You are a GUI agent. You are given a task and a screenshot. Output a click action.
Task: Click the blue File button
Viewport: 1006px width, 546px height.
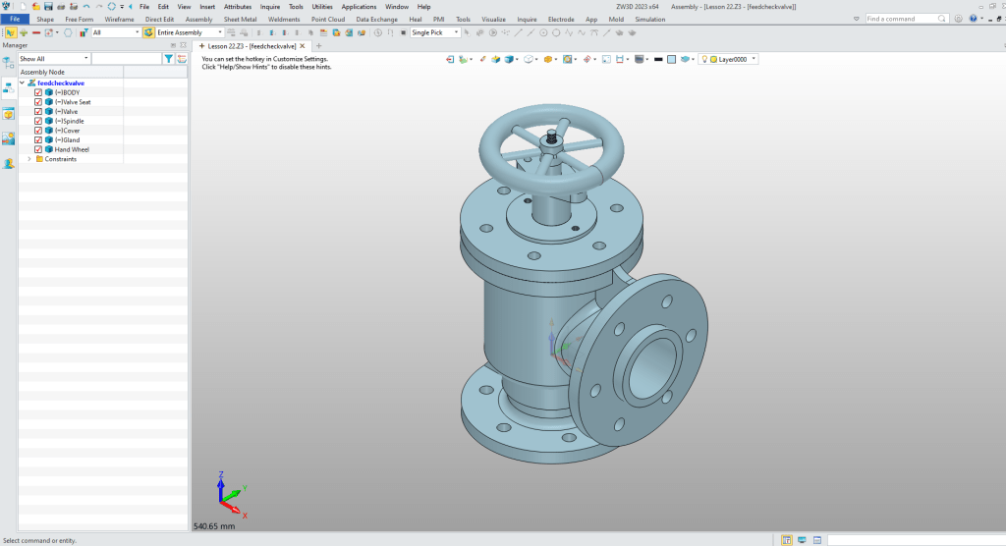coord(15,19)
